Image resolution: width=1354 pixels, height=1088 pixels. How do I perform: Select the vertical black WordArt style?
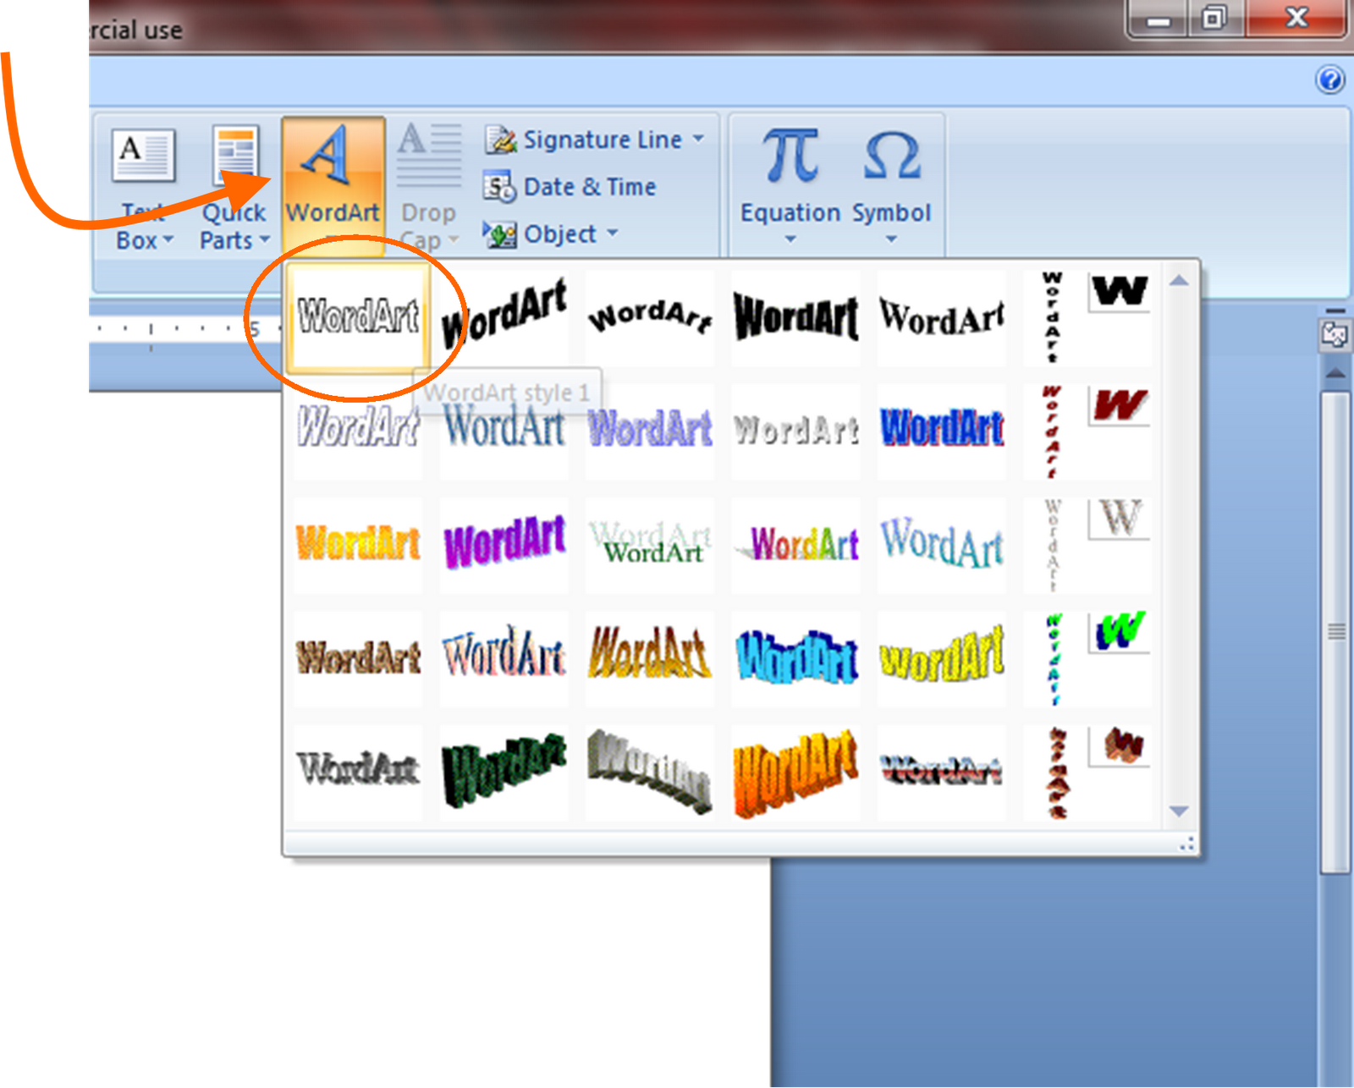pos(1087,318)
